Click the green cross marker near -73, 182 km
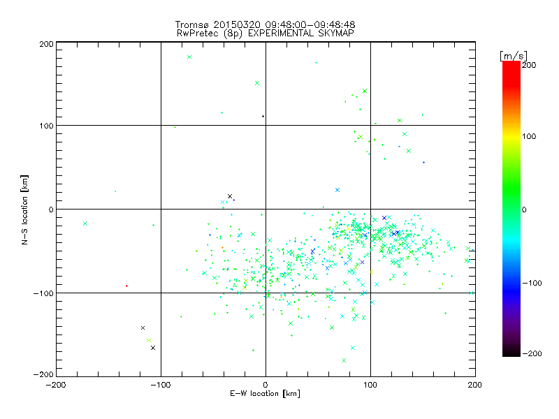This screenshot has width=559, height=419. click(189, 57)
